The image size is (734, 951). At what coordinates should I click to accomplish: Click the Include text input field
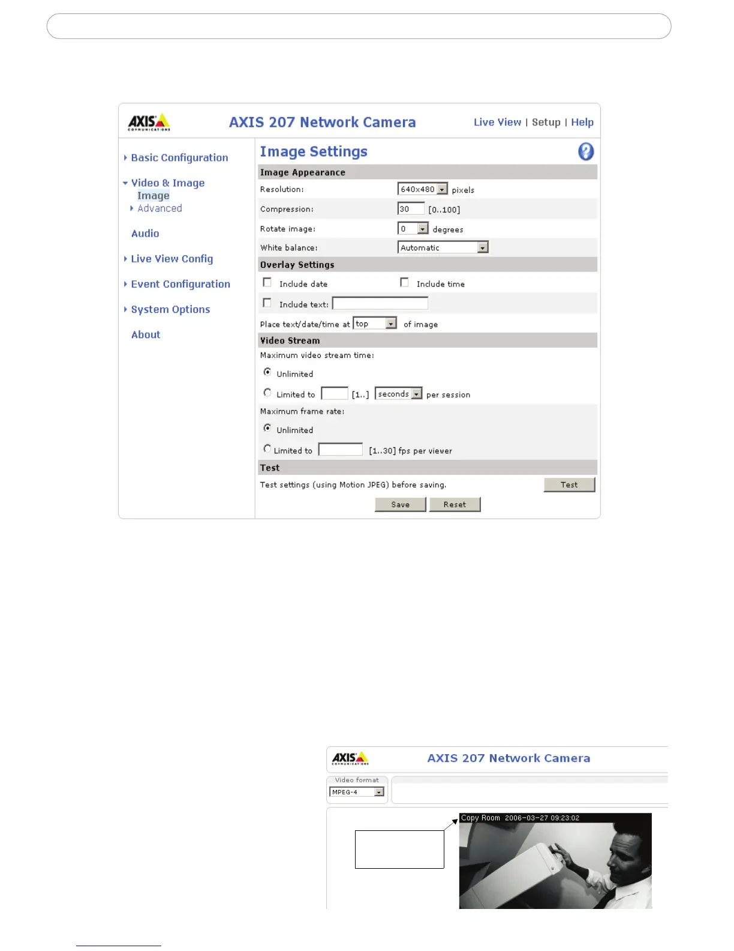coord(380,304)
